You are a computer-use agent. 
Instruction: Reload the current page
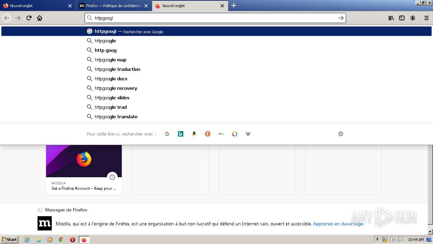pos(29,18)
